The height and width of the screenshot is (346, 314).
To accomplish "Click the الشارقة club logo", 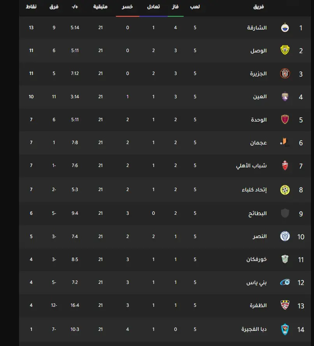I will tap(285, 28).
